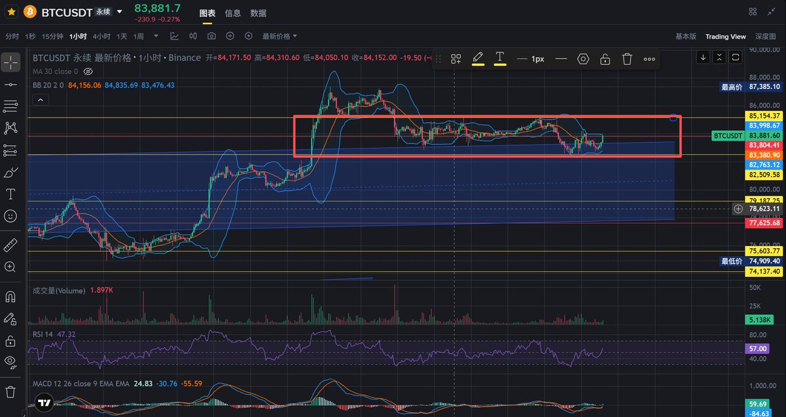Toggle stay-in-drawing-mode pencil lock
Screen dimensions: 786x417
point(10,319)
